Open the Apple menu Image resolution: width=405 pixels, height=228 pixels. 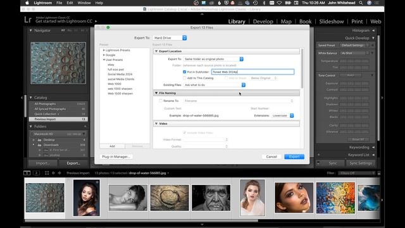click(27, 3)
